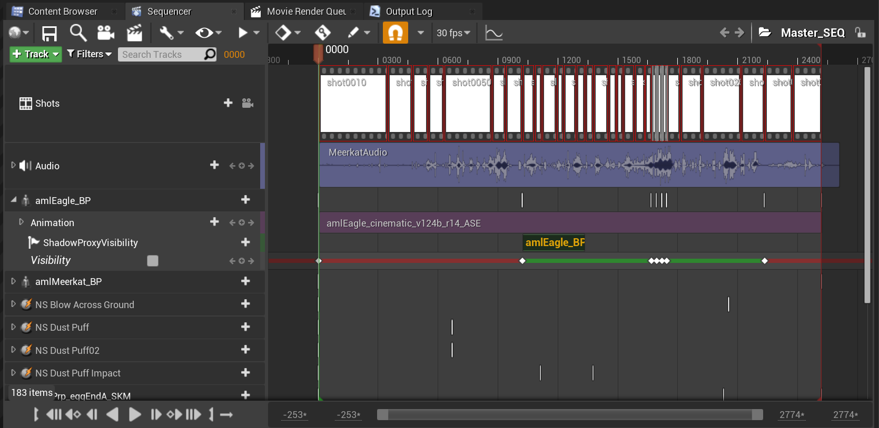This screenshot has height=428, width=879.
Task: Toggle the orange snapping magnet button
Action: click(395, 33)
